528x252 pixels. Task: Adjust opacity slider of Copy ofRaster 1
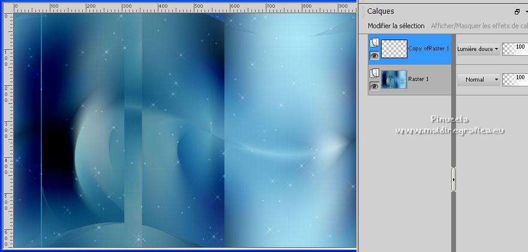[515, 49]
